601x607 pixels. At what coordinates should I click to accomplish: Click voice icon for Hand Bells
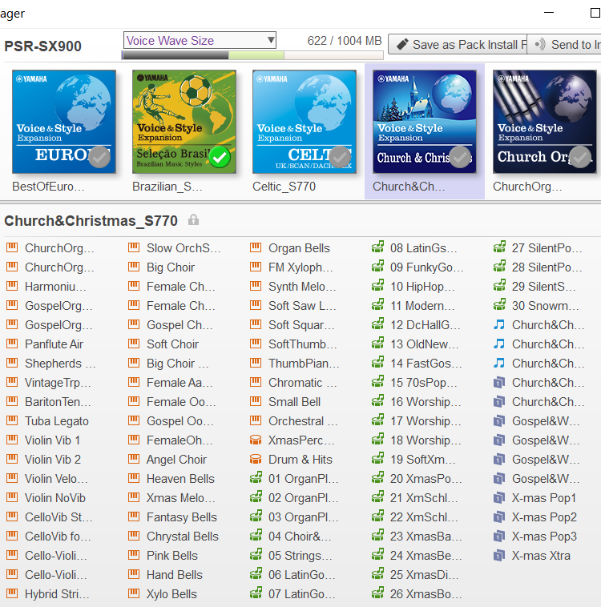click(x=134, y=574)
